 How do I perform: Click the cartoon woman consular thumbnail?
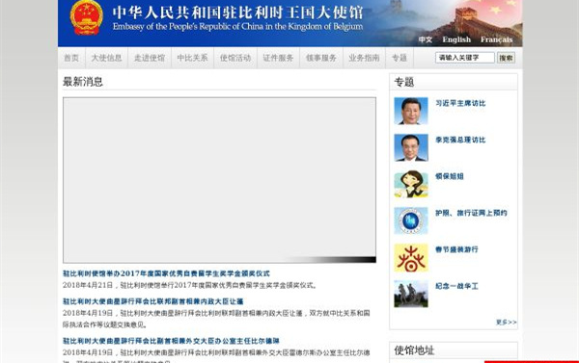click(411, 184)
